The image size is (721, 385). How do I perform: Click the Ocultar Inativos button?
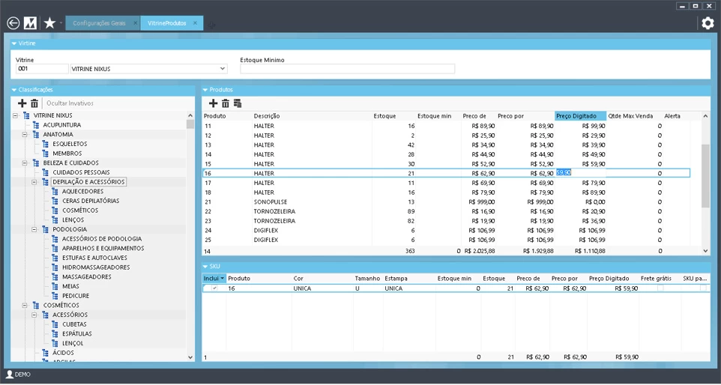[70, 103]
